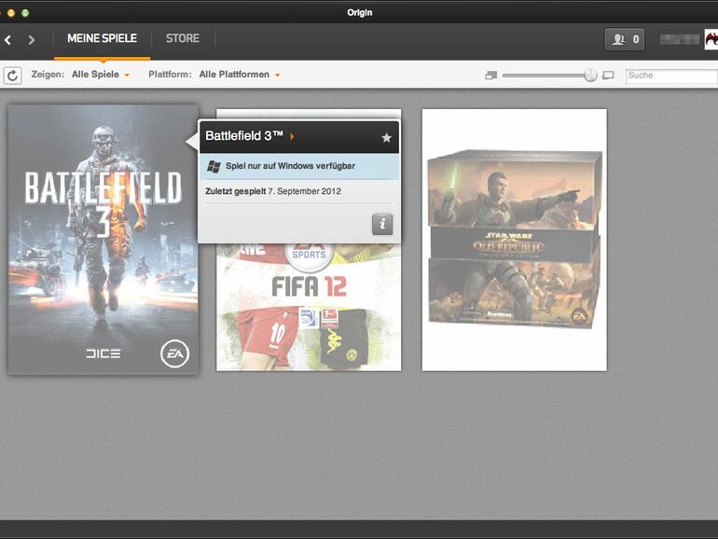Viewport: 718px width, 539px height.
Task: Open the Battlefield 3 title link
Action: [250, 136]
